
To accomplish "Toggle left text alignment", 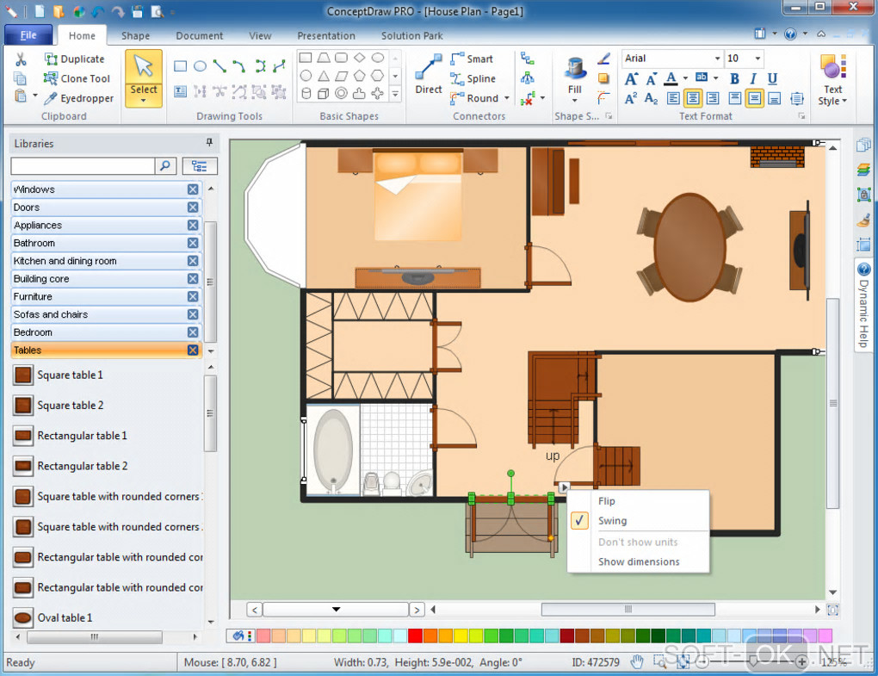I will pos(674,98).
